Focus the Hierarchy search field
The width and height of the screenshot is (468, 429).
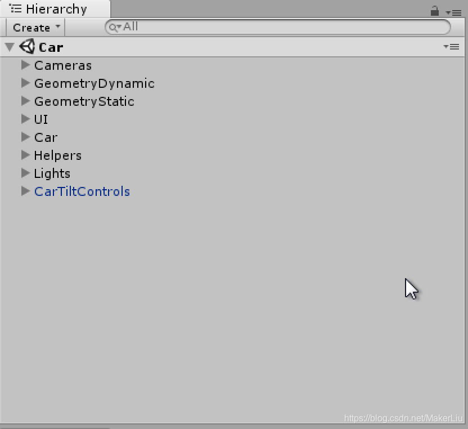tap(277, 27)
